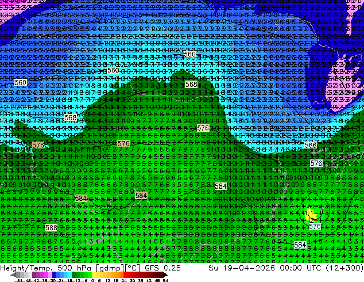The height and width of the screenshot is (282, 364).
Task: Click the "-54" color scale label
Action: click(x=18, y=280)
